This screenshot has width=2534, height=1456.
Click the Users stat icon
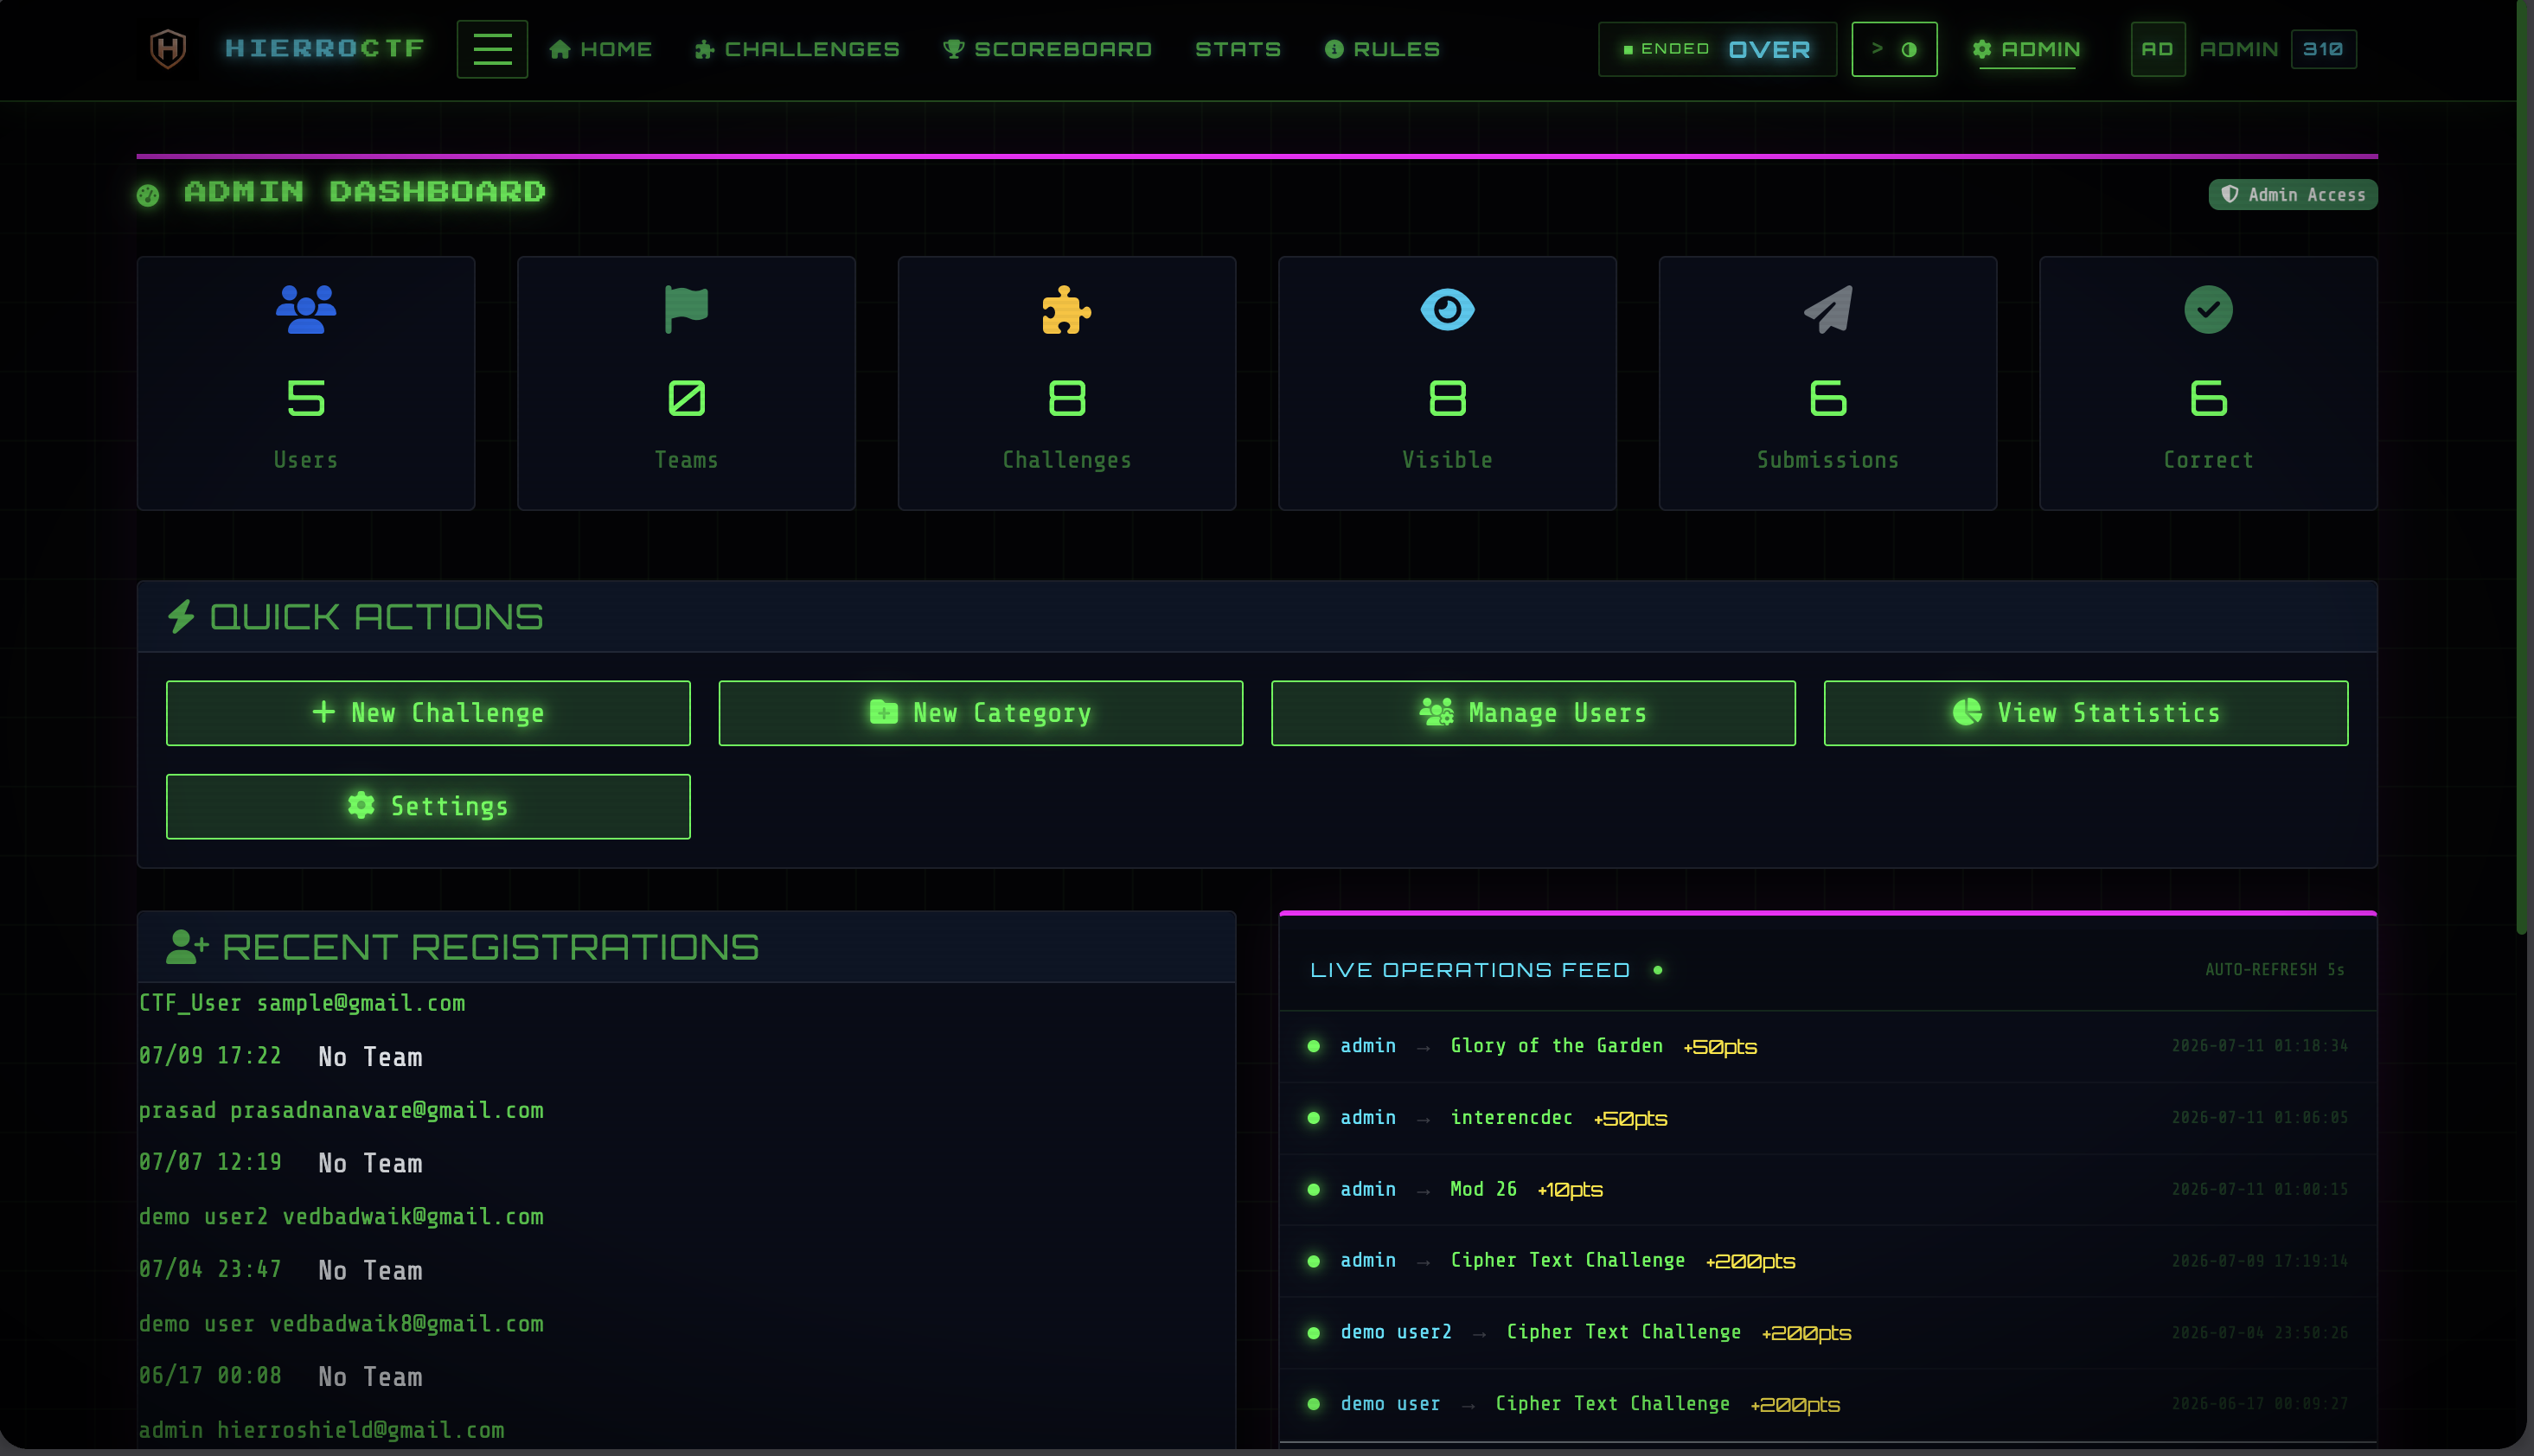pyautogui.click(x=306, y=310)
